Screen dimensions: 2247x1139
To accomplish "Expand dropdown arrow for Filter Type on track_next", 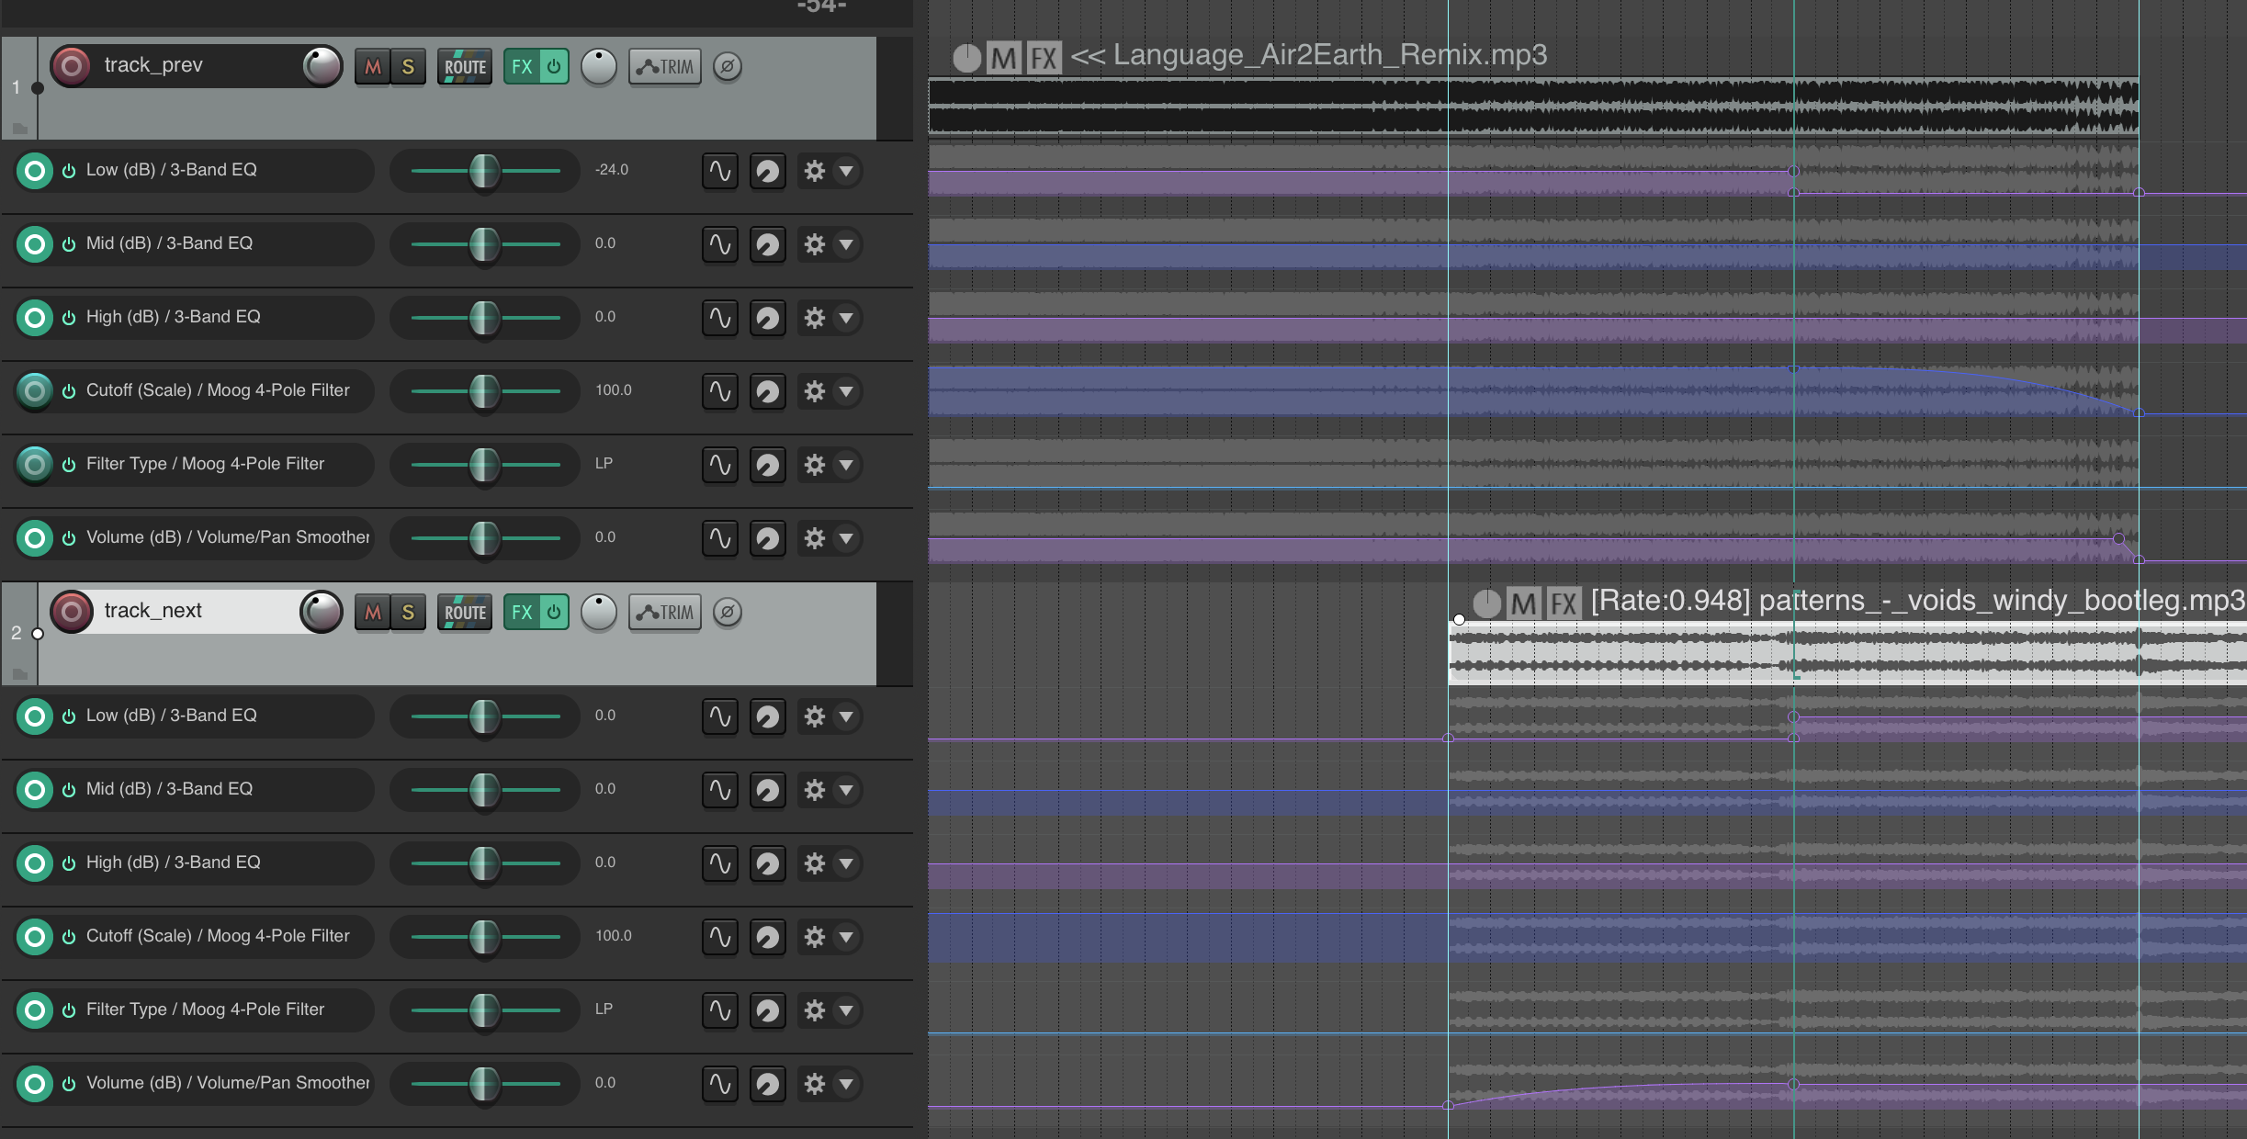I will pyautogui.click(x=846, y=1010).
